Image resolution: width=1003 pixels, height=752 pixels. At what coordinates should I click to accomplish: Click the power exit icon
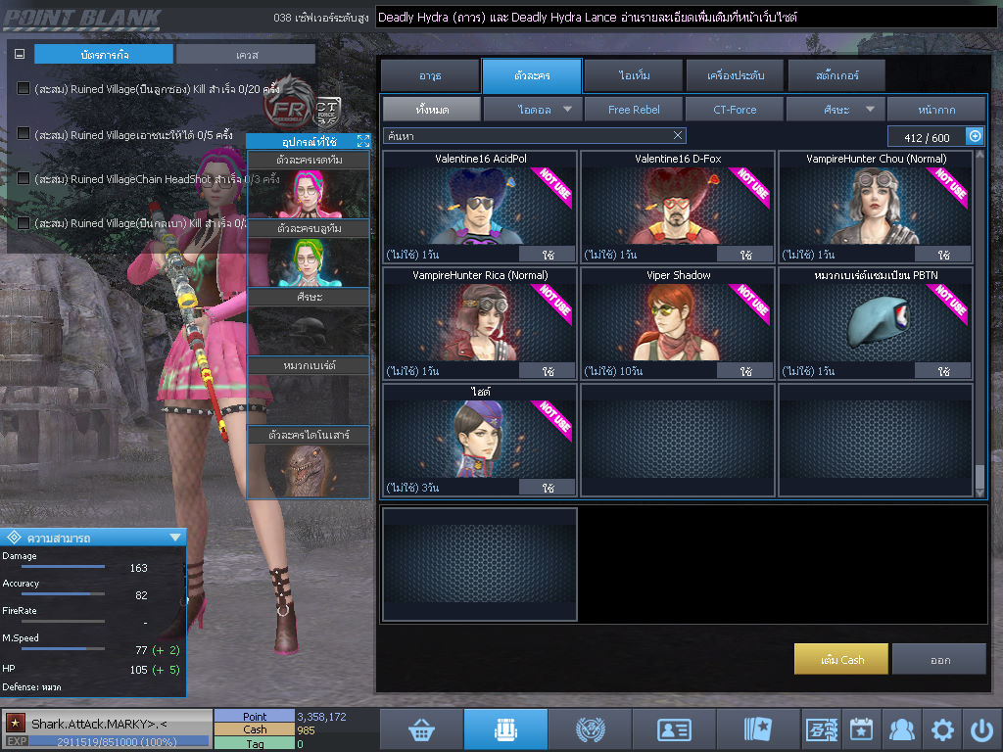pos(981,728)
